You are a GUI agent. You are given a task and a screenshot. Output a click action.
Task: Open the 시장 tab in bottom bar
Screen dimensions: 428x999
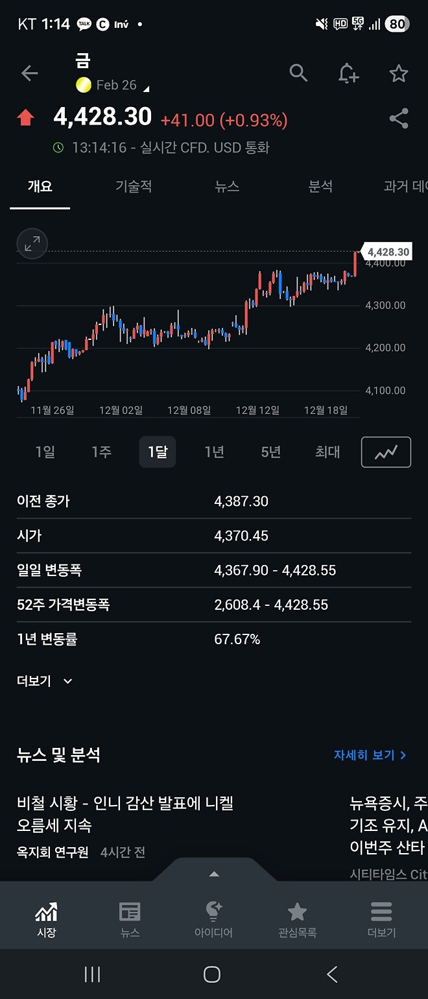(x=45, y=916)
